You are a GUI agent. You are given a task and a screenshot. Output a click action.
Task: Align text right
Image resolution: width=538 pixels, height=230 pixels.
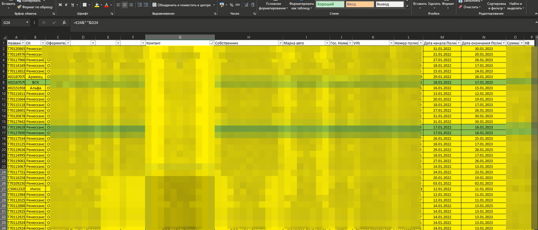coord(131,5)
